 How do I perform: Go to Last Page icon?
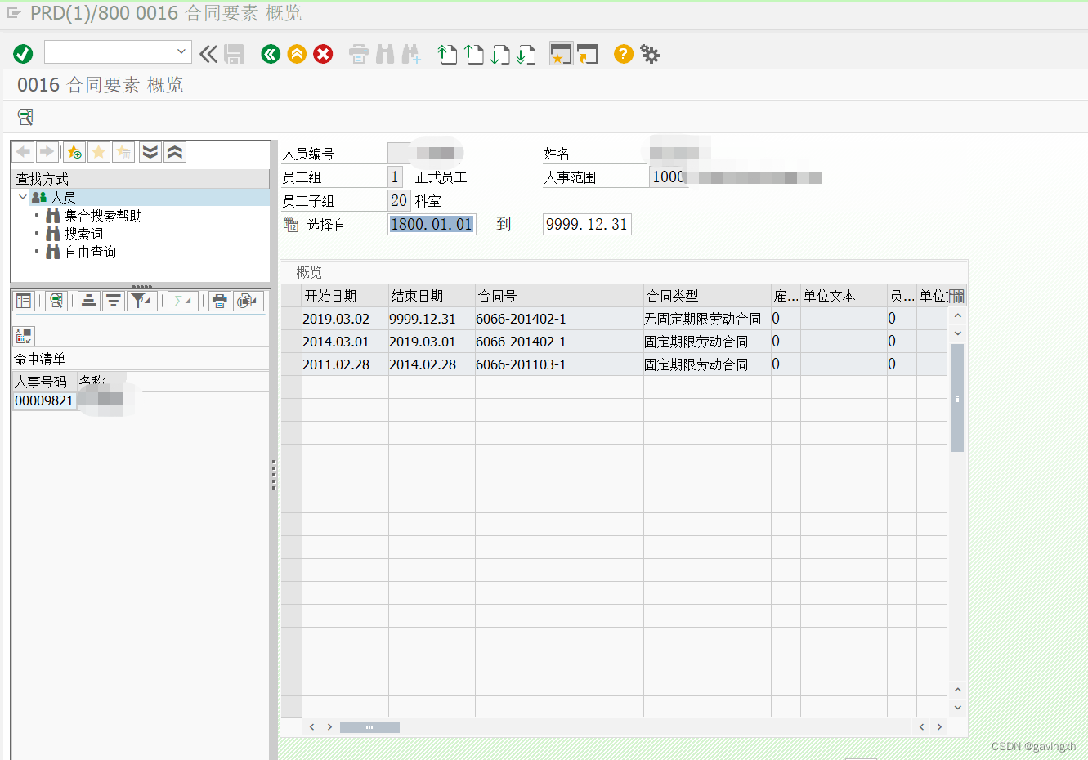click(x=526, y=54)
